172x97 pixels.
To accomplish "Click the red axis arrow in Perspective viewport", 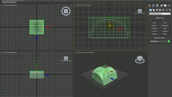I will 112,71.
